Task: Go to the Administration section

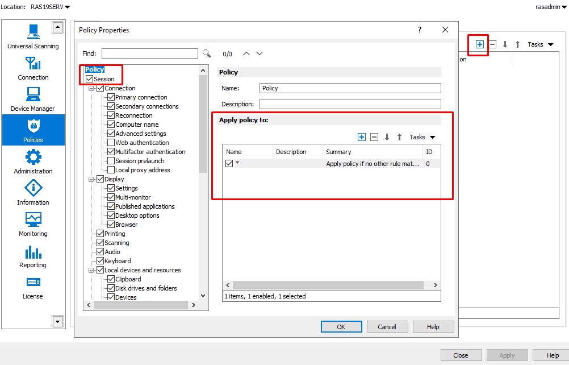Action: tap(33, 161)
